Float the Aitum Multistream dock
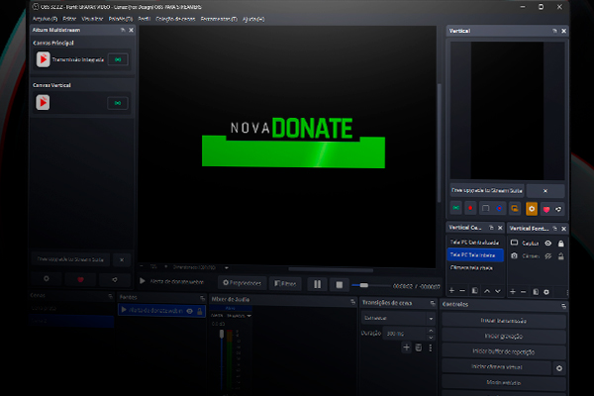Image resolution: width=594 pixels, height=396 pixels. coord(123,30)
